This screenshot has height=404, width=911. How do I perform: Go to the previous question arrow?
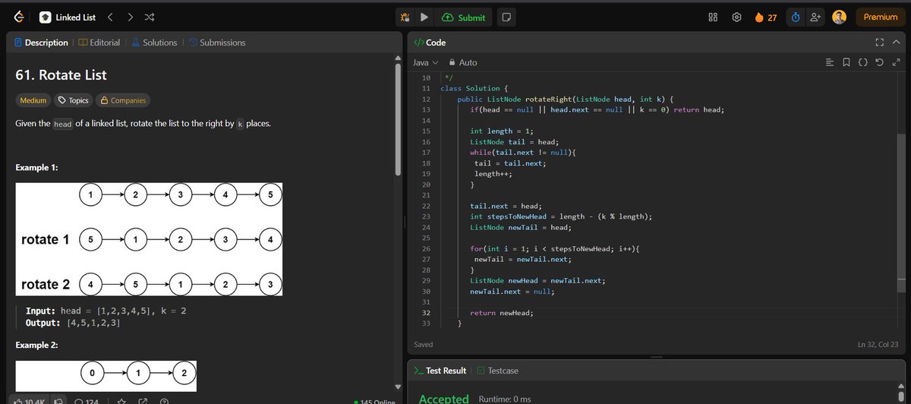coord(110,17)
